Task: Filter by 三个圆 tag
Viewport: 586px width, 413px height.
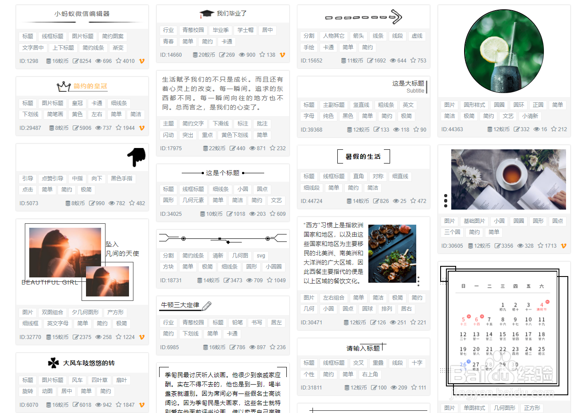Action: pyautogui.click(x=452, y=232)
